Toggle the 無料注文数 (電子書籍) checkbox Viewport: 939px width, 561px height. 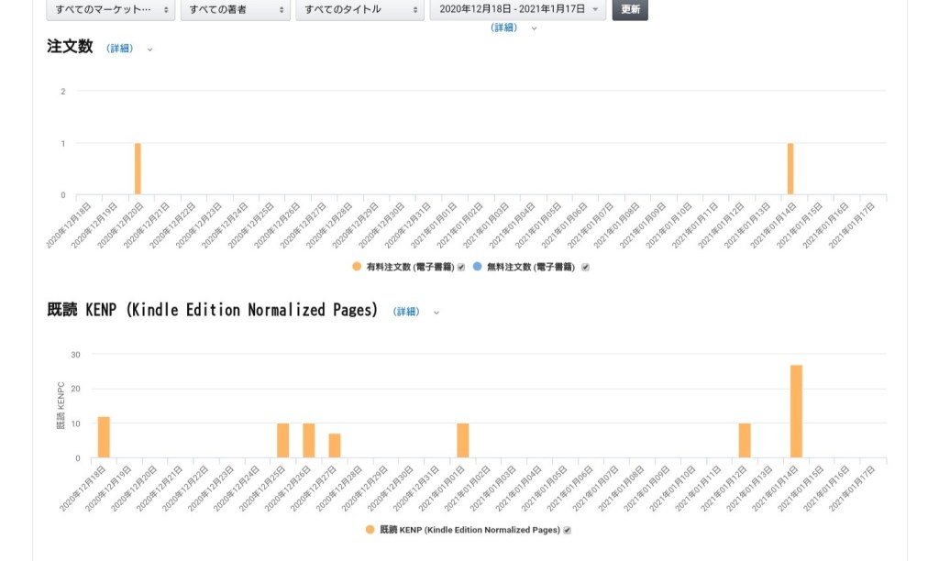click(x=585, y=267)
